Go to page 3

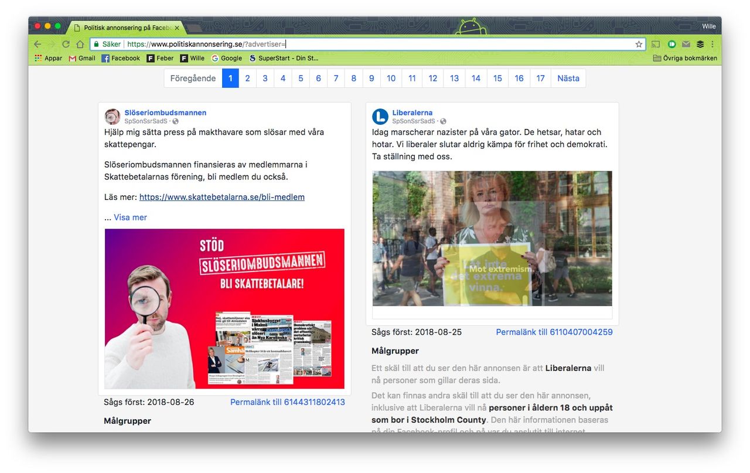(x=265, y=78)
